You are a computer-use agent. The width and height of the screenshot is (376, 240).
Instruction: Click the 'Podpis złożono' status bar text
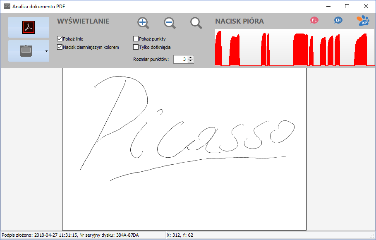pos(70,235)
